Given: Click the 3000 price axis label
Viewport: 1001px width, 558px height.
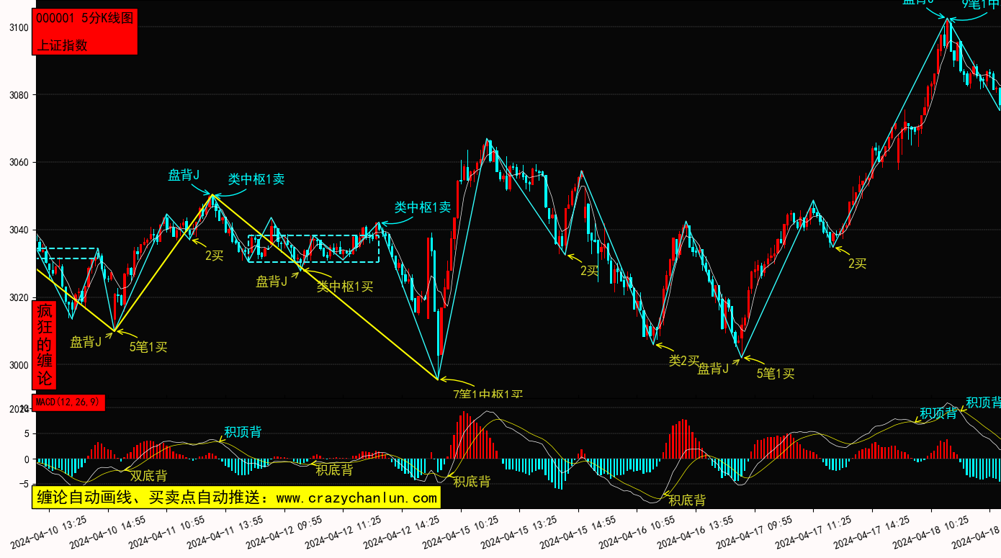Looking at the screenshot, I should click(19, 365).
